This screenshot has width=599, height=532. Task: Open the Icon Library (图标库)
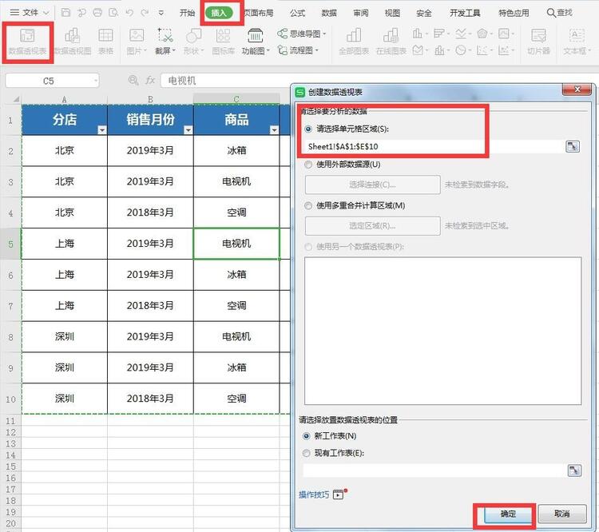[x=223, y=42]
